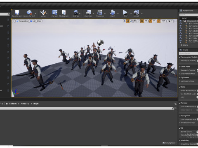198x148 pixels.
Task: Open Launch options dropdown arrow
Action: coord(142,14)
